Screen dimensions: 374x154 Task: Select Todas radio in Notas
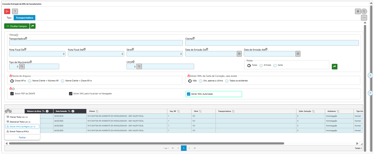(249, 65)
